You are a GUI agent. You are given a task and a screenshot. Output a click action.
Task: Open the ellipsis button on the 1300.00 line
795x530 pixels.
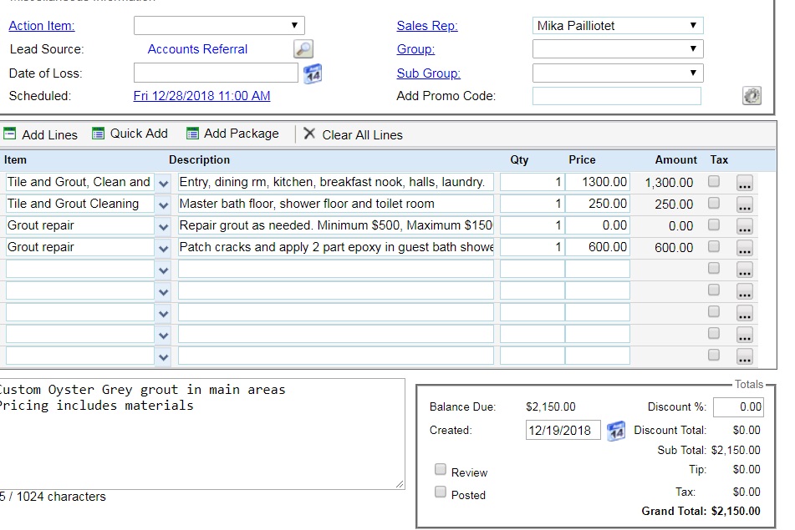(x=745, y=183)
